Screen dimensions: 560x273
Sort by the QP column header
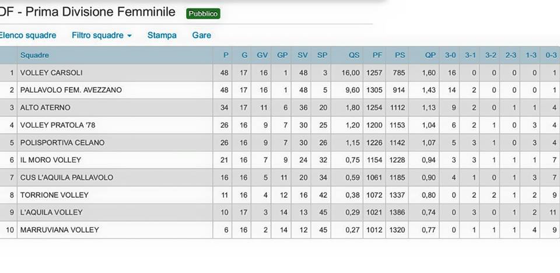pyautogui.click(x=430, y=55)
